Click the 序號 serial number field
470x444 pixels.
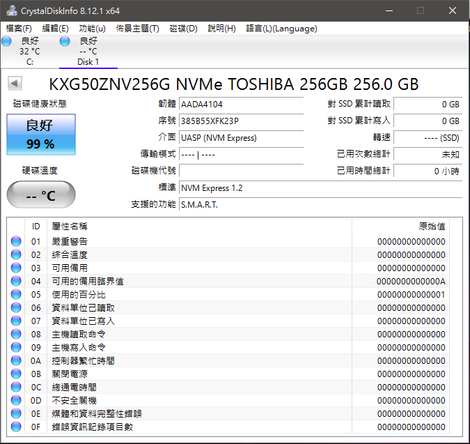(x=241, y=121)
